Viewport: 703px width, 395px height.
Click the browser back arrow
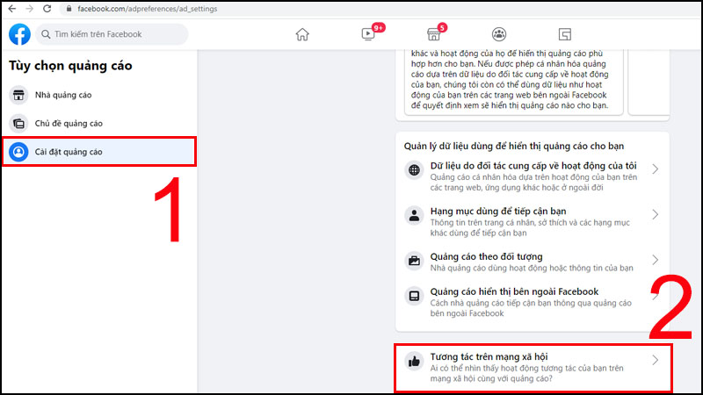(x=12, y=9)
